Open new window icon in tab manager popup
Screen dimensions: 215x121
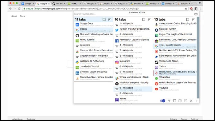(196, 14)
